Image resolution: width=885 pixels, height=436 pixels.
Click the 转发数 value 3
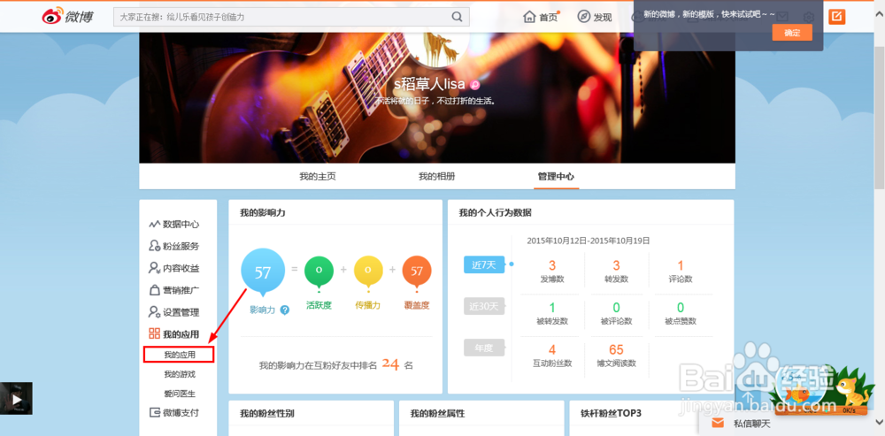[616, 265]
